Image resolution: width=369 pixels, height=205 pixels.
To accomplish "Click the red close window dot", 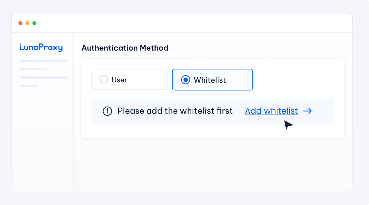I will click(x=20, y=23).
